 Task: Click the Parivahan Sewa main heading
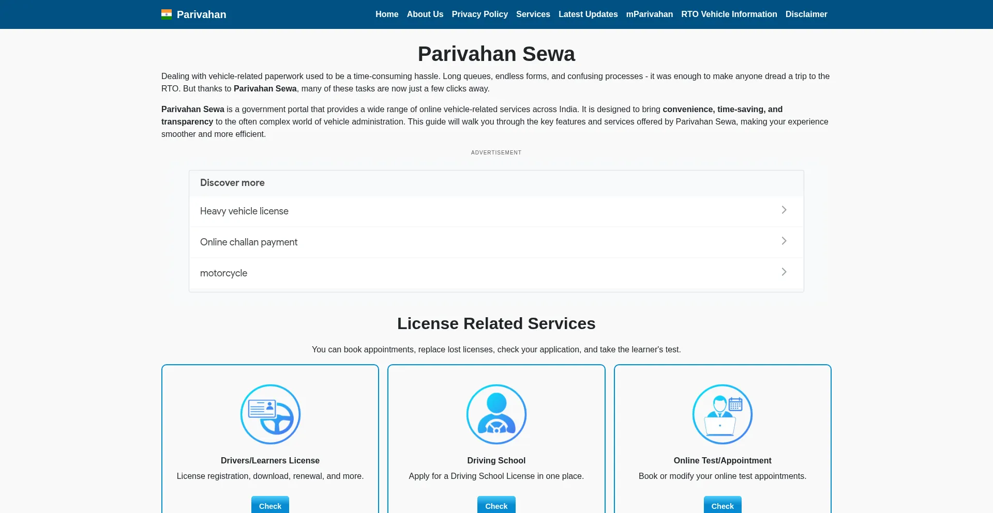tap(496, 54)
